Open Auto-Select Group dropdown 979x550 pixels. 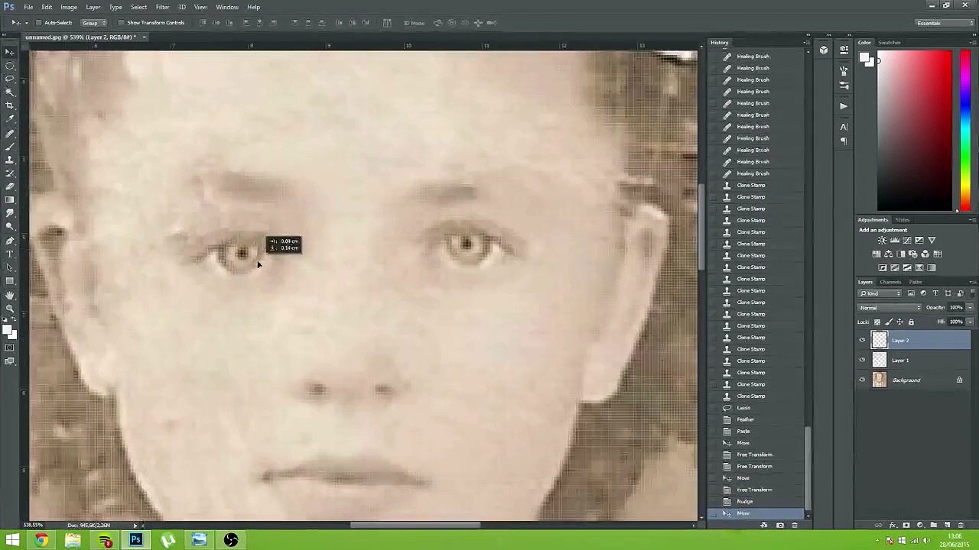point(93,23)
